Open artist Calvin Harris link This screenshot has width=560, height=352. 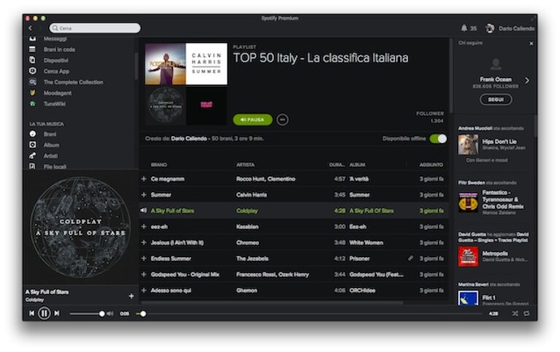[x=251, y=195]
